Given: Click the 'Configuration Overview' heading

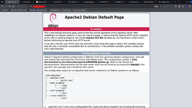Looking at the screenshot, I should [x=96, y=53].
